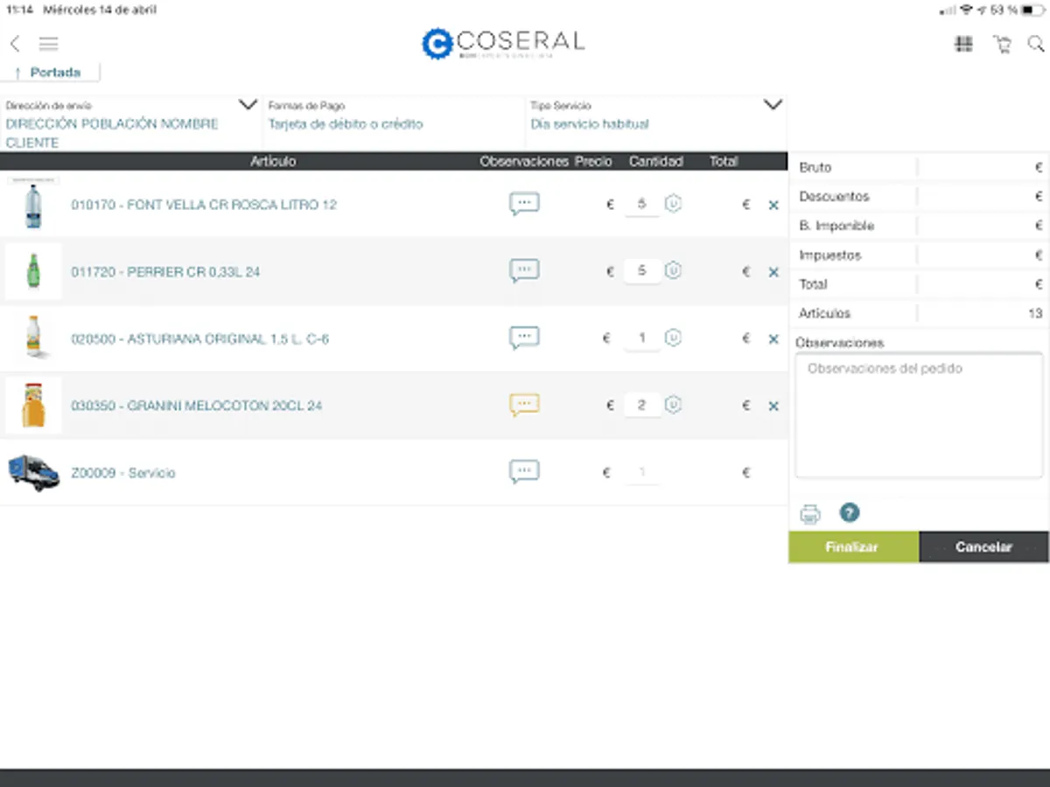Viewport: 1050px width, 787px height.
Task: Open product 030350 - GRANINI MELOCOTON 20CL 24
Action: (197, 406)
